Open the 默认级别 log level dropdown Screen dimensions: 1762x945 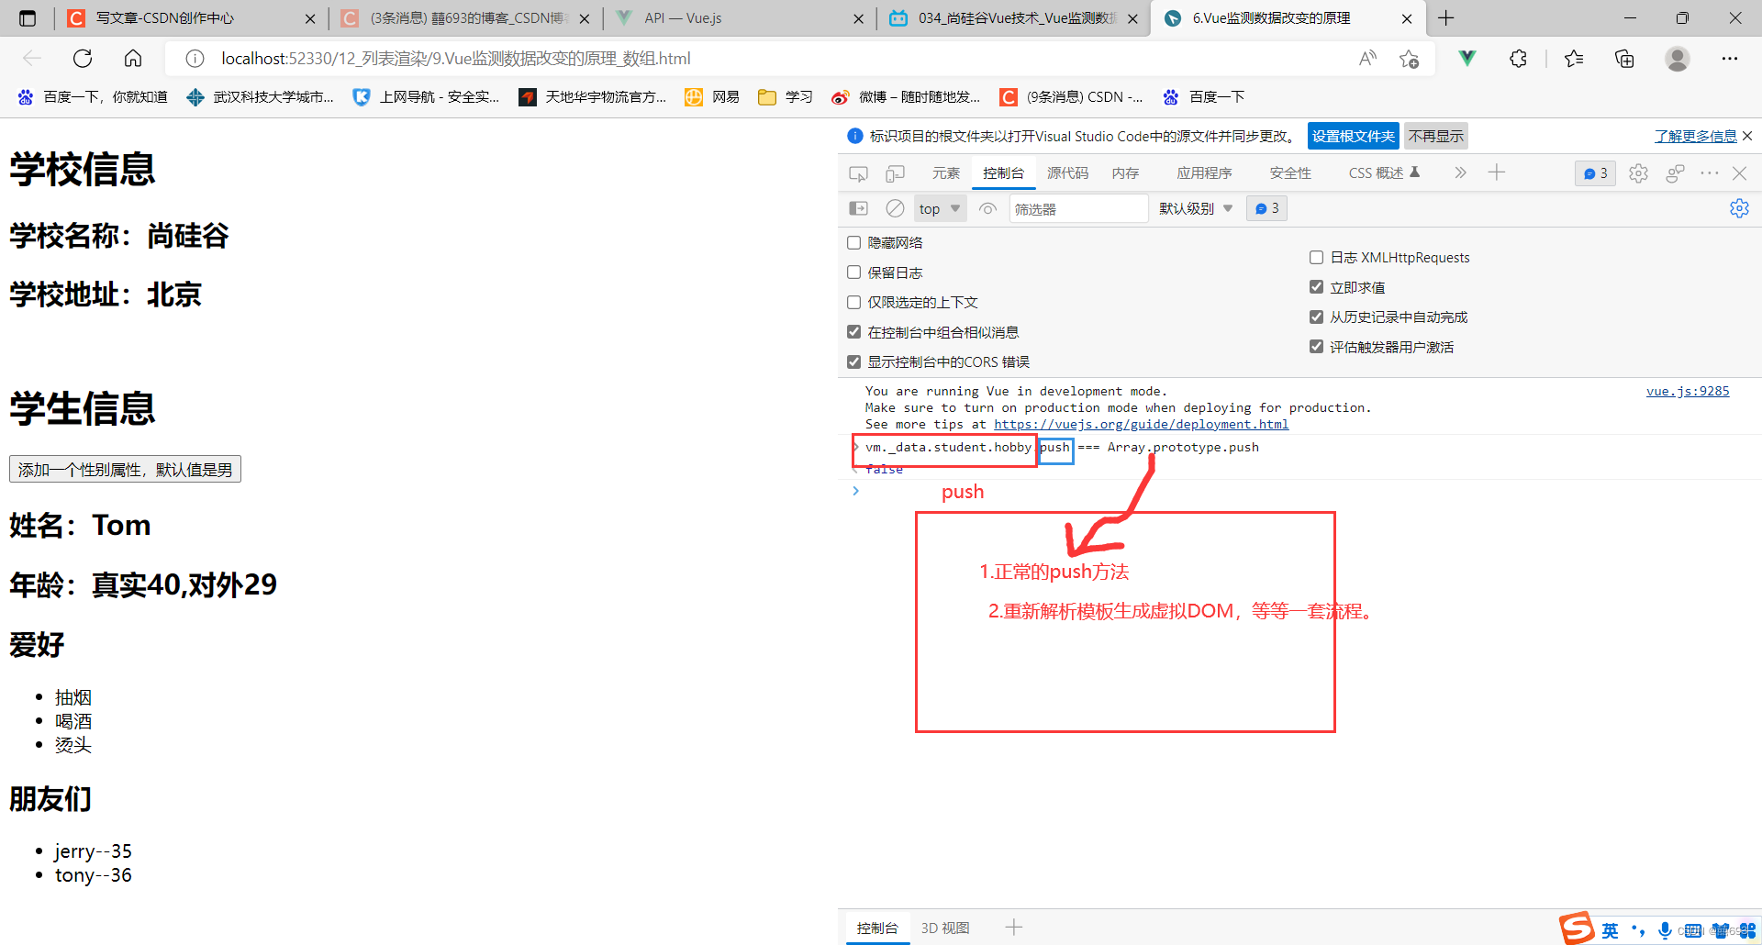(1195, 208)
